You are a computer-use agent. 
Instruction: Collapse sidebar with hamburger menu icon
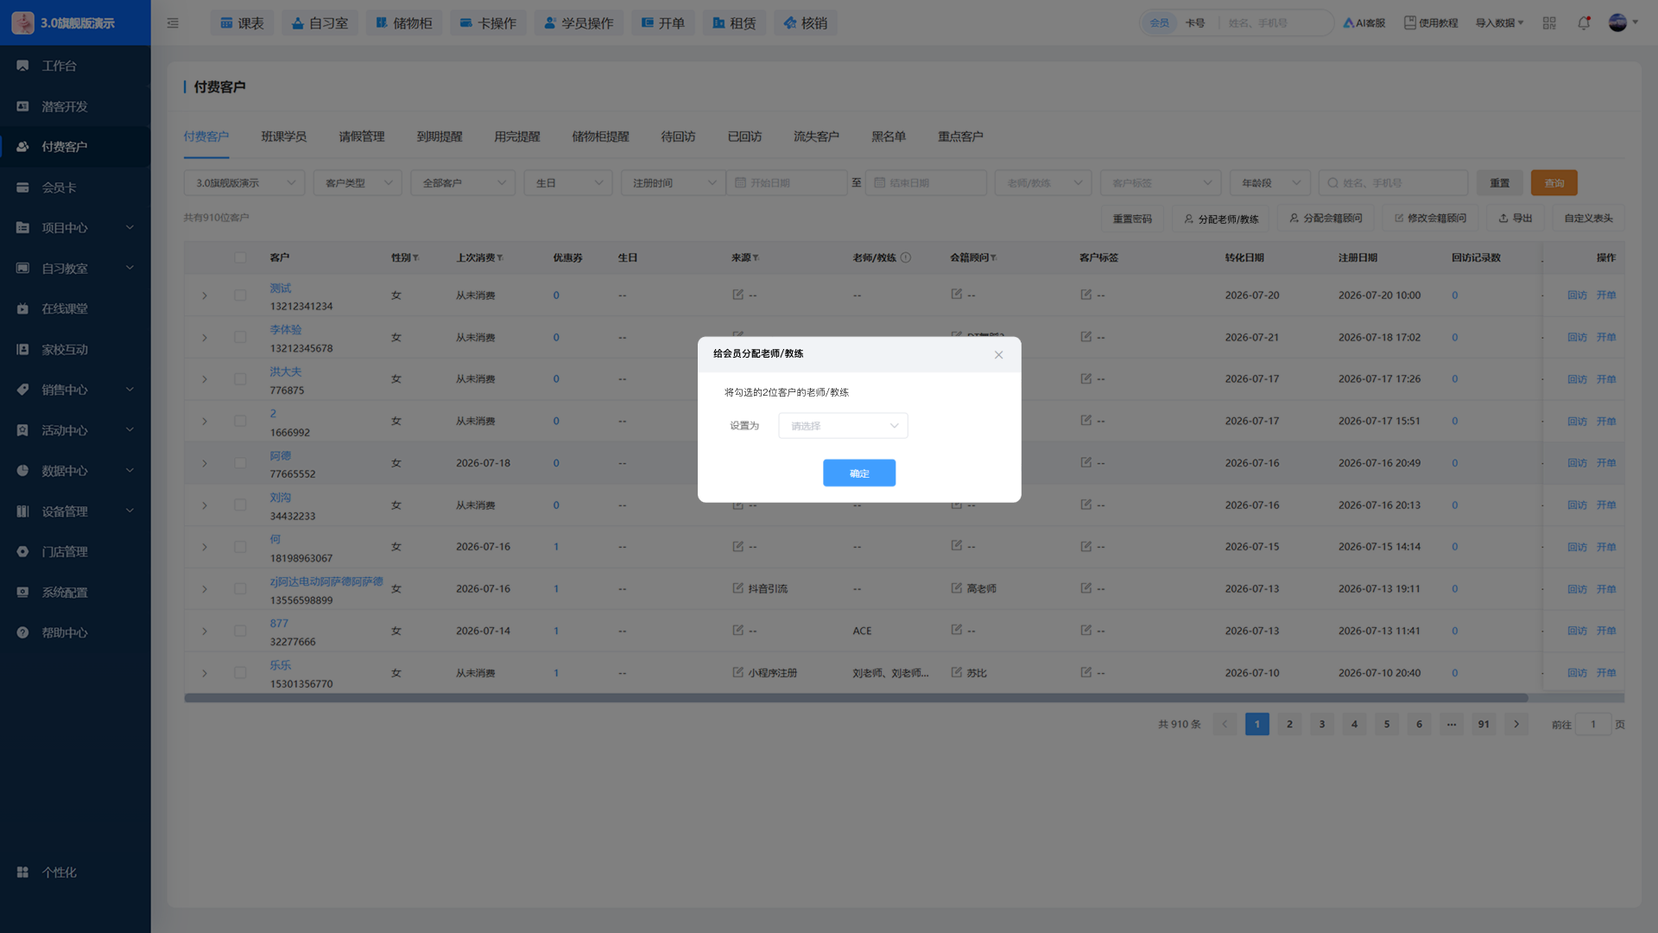click(x=173, y=23)
